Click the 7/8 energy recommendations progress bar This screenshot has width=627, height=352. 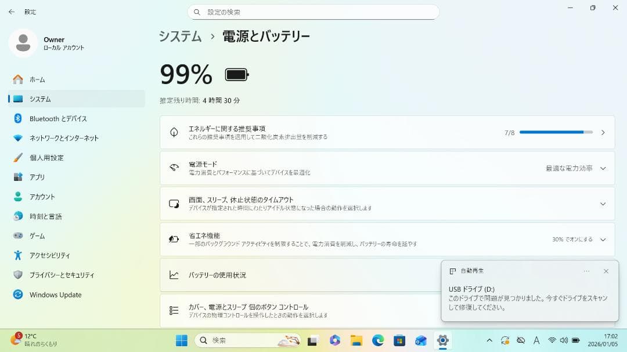click(556, 132)
